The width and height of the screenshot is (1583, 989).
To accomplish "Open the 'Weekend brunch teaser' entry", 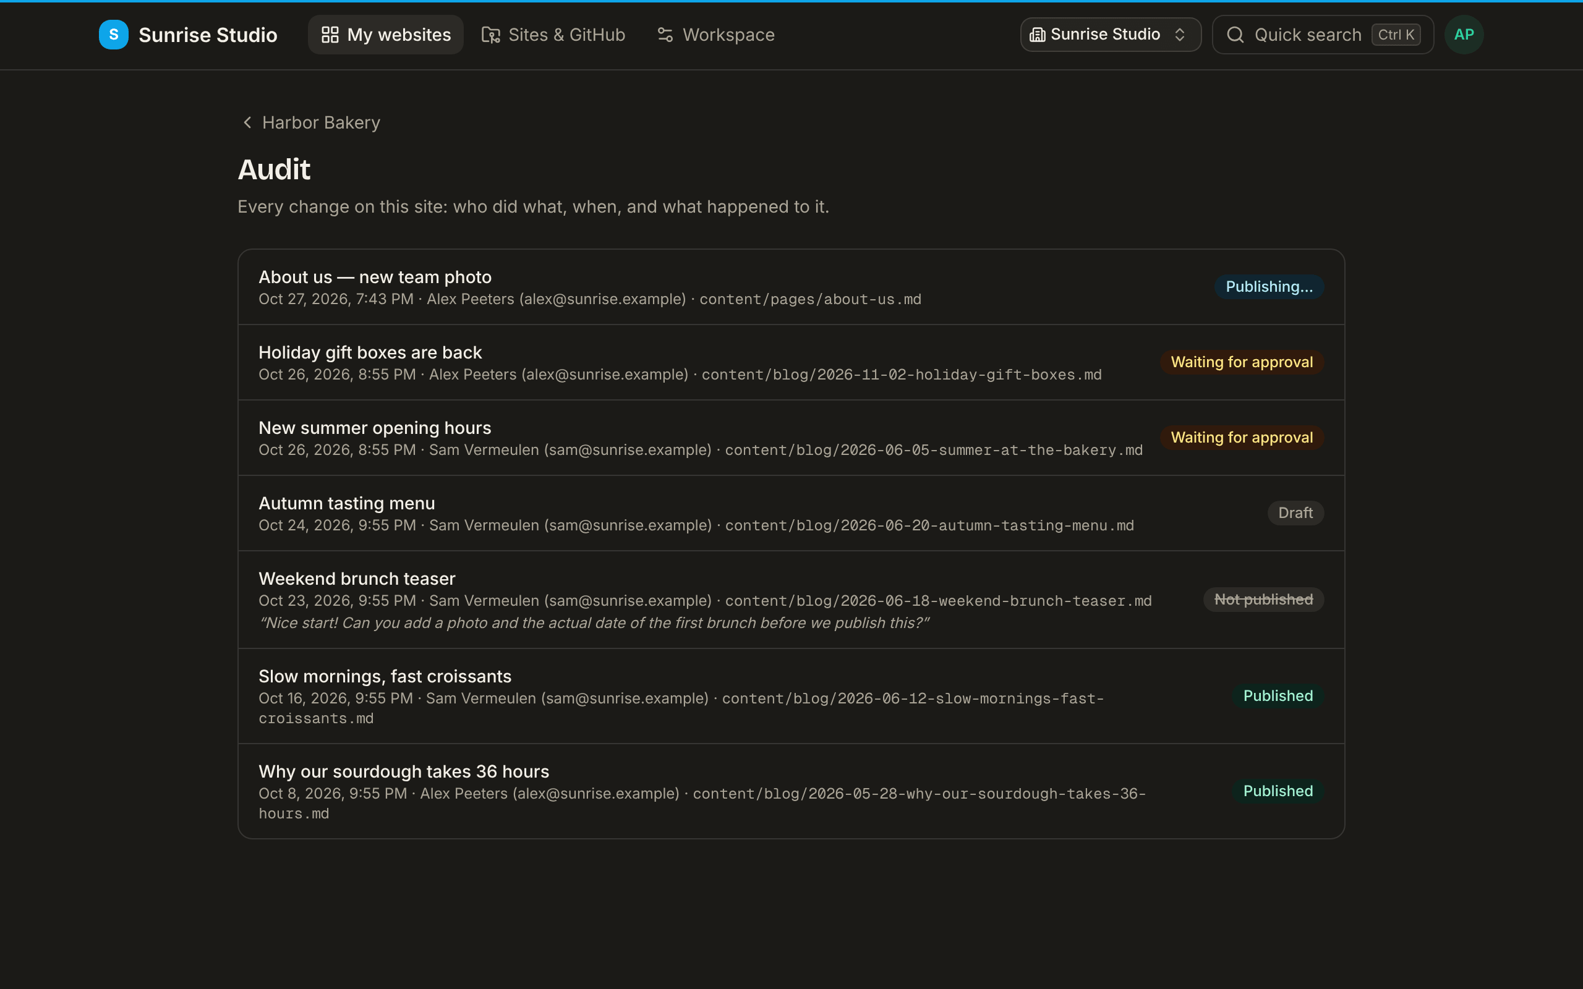I will click(791, 600).
